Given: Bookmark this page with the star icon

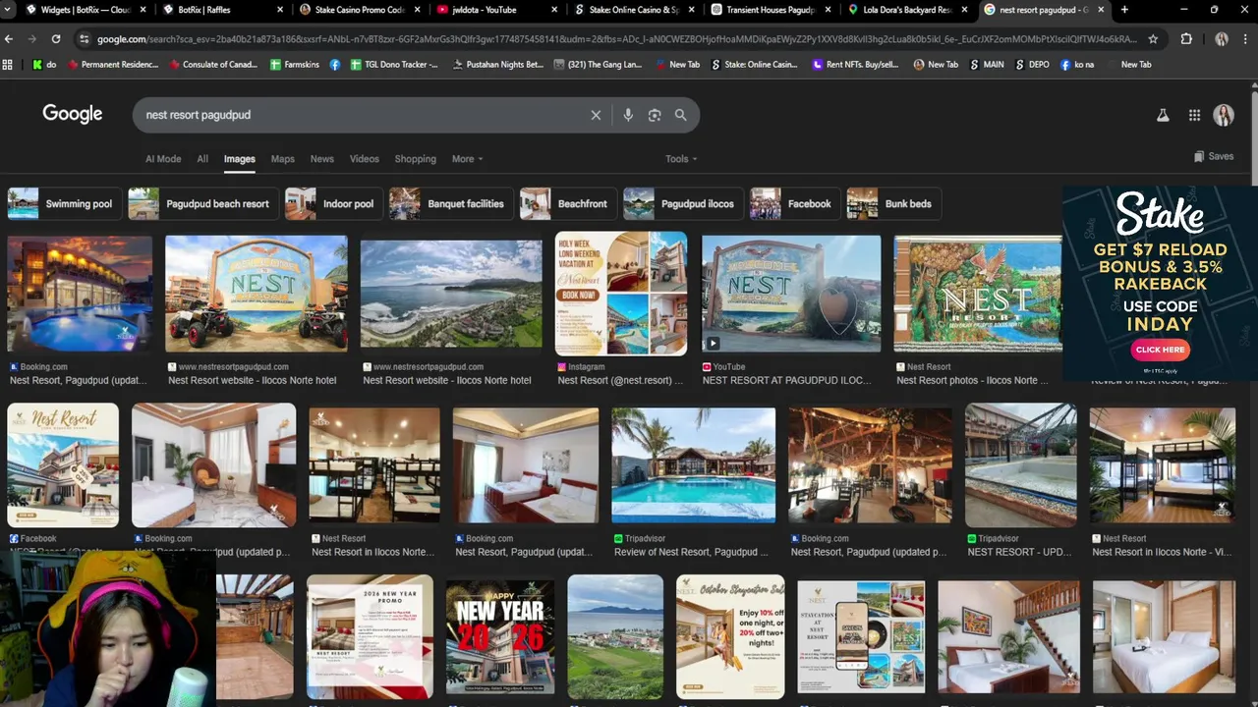Looking at the screenshot, I should tap(1153, 39).
